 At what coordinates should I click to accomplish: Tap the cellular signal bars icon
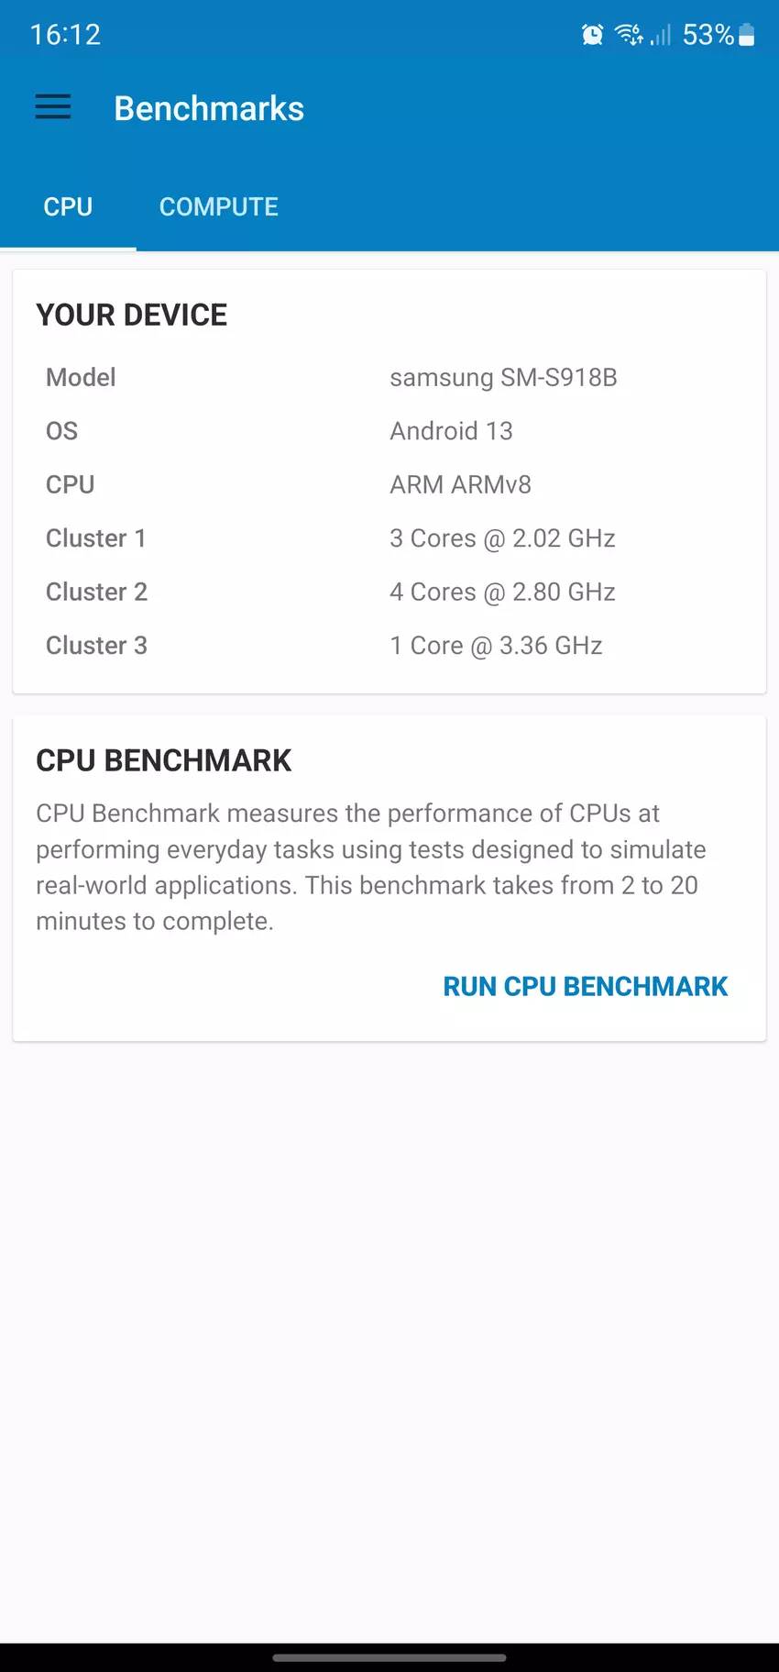pyautogui.click(x=662, y=35)
